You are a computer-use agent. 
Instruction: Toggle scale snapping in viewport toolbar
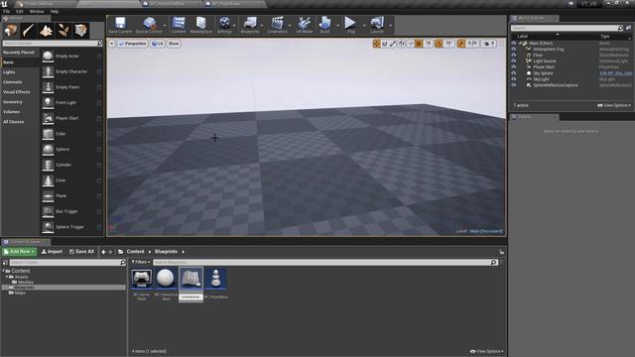coord(460,44)
